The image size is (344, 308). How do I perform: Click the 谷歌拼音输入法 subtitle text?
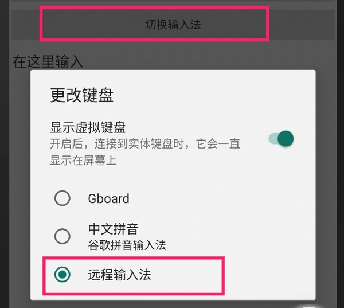point(127,245)
